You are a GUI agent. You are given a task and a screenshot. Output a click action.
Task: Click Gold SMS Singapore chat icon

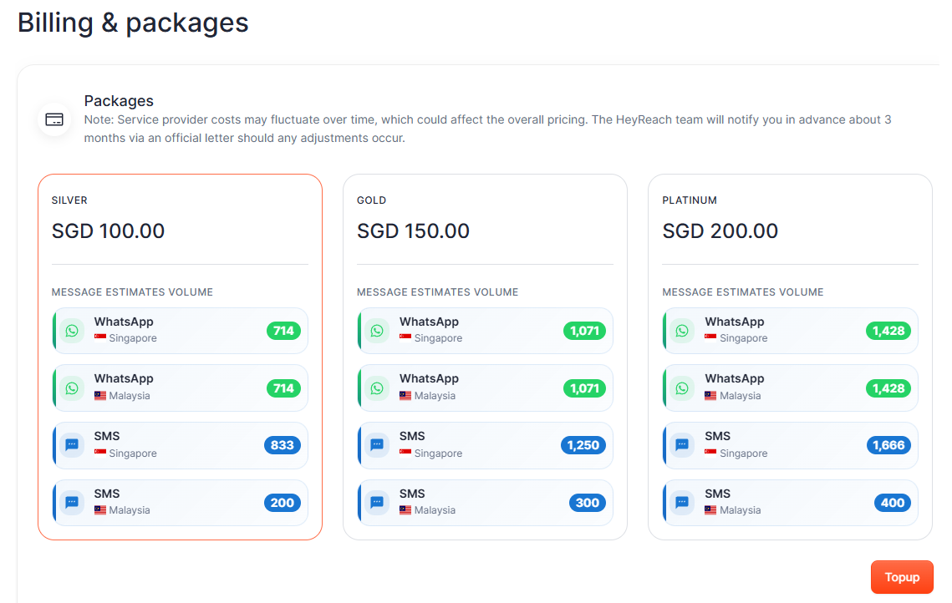pos(377,445)
